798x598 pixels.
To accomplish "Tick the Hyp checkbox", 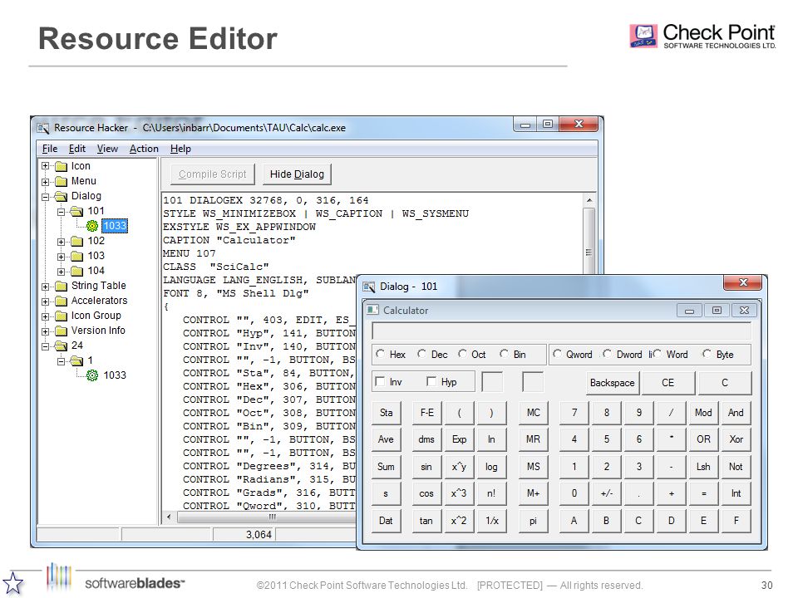I will [431, 381].
